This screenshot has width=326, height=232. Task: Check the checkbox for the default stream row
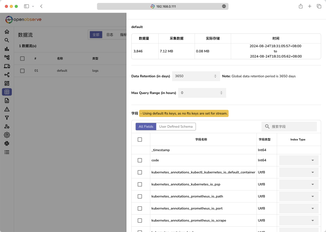pos(22,71)
